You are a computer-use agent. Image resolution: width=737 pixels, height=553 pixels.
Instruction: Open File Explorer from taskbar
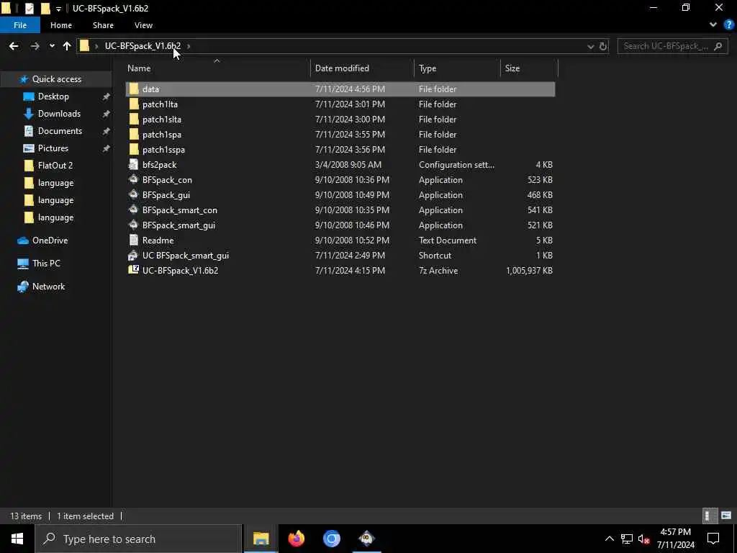pos(261,539)
